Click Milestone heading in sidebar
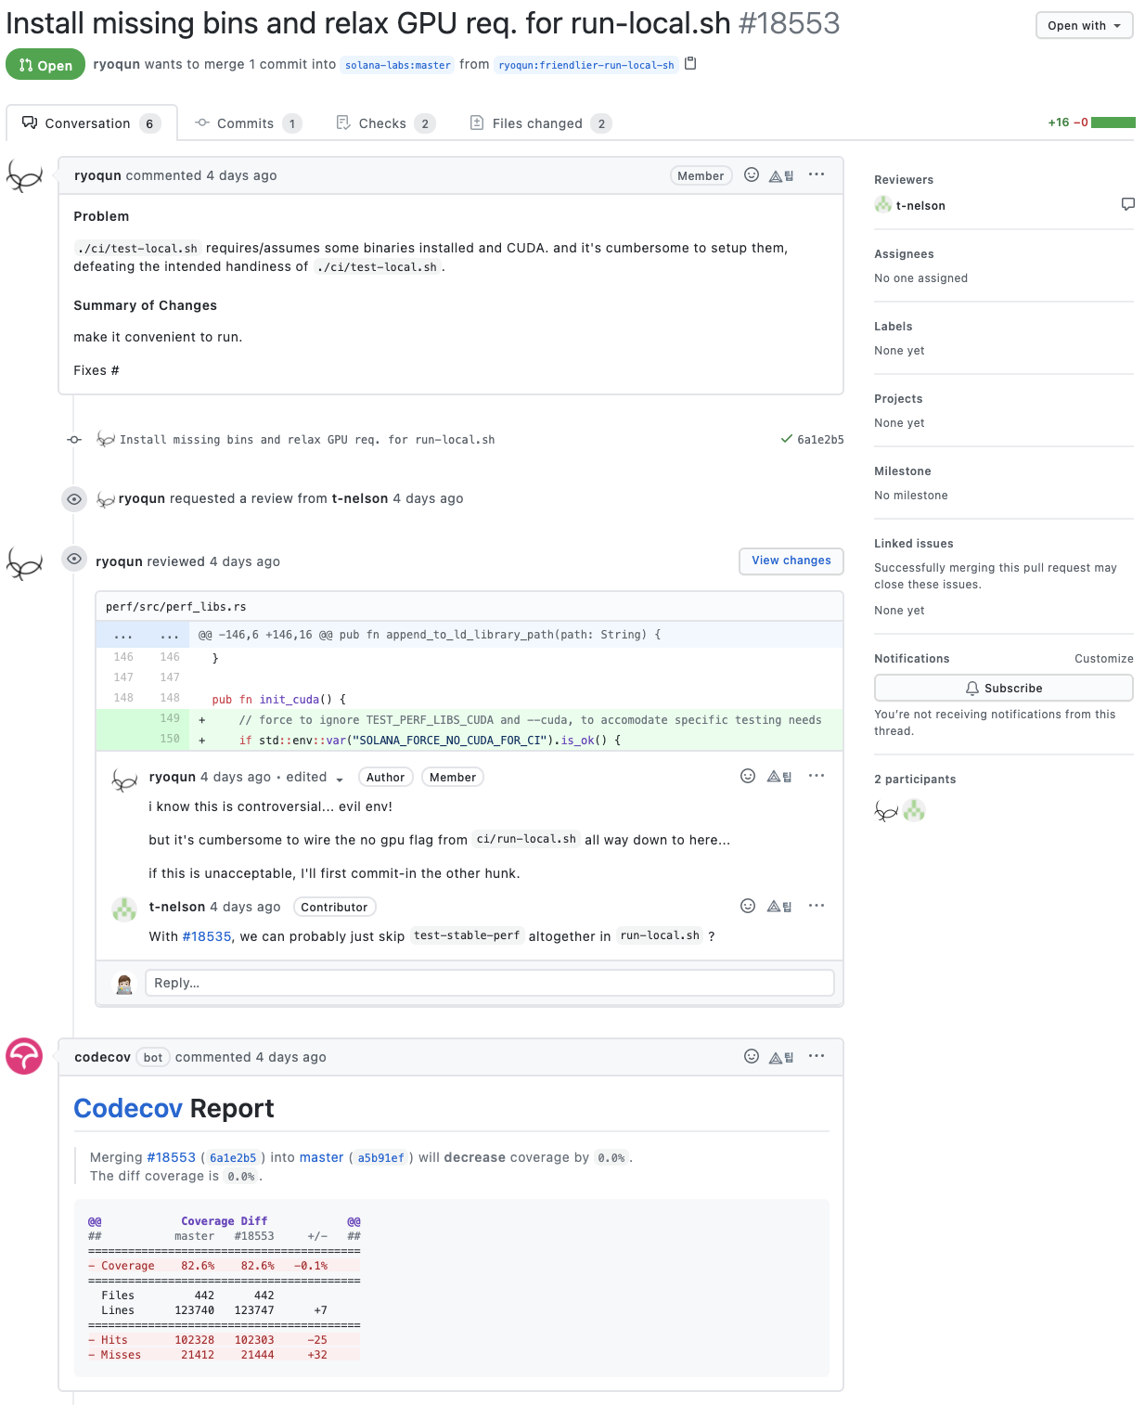 point(903,471)
